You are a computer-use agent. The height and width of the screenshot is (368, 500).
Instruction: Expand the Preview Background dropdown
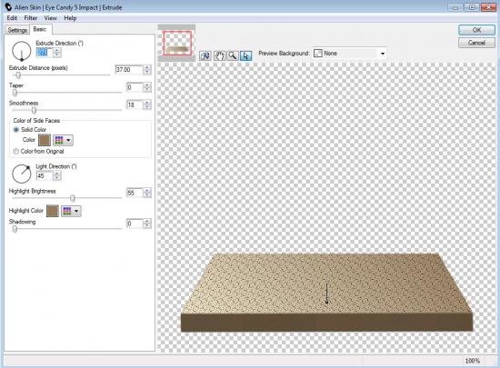pyautogui.click(x=383, y=54)
